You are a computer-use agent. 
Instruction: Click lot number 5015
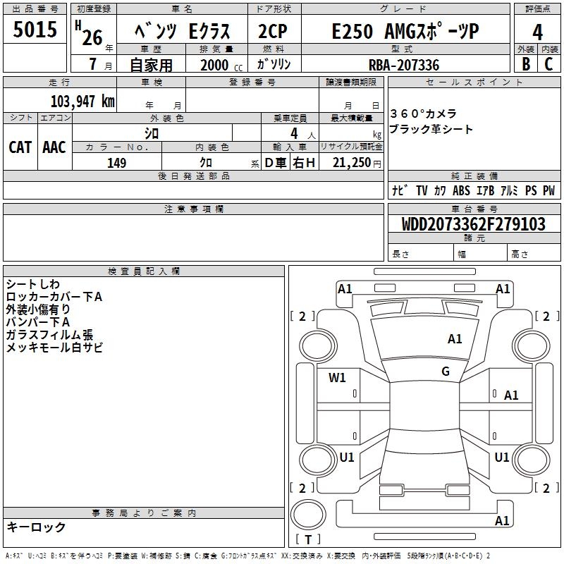pos(35,31)
